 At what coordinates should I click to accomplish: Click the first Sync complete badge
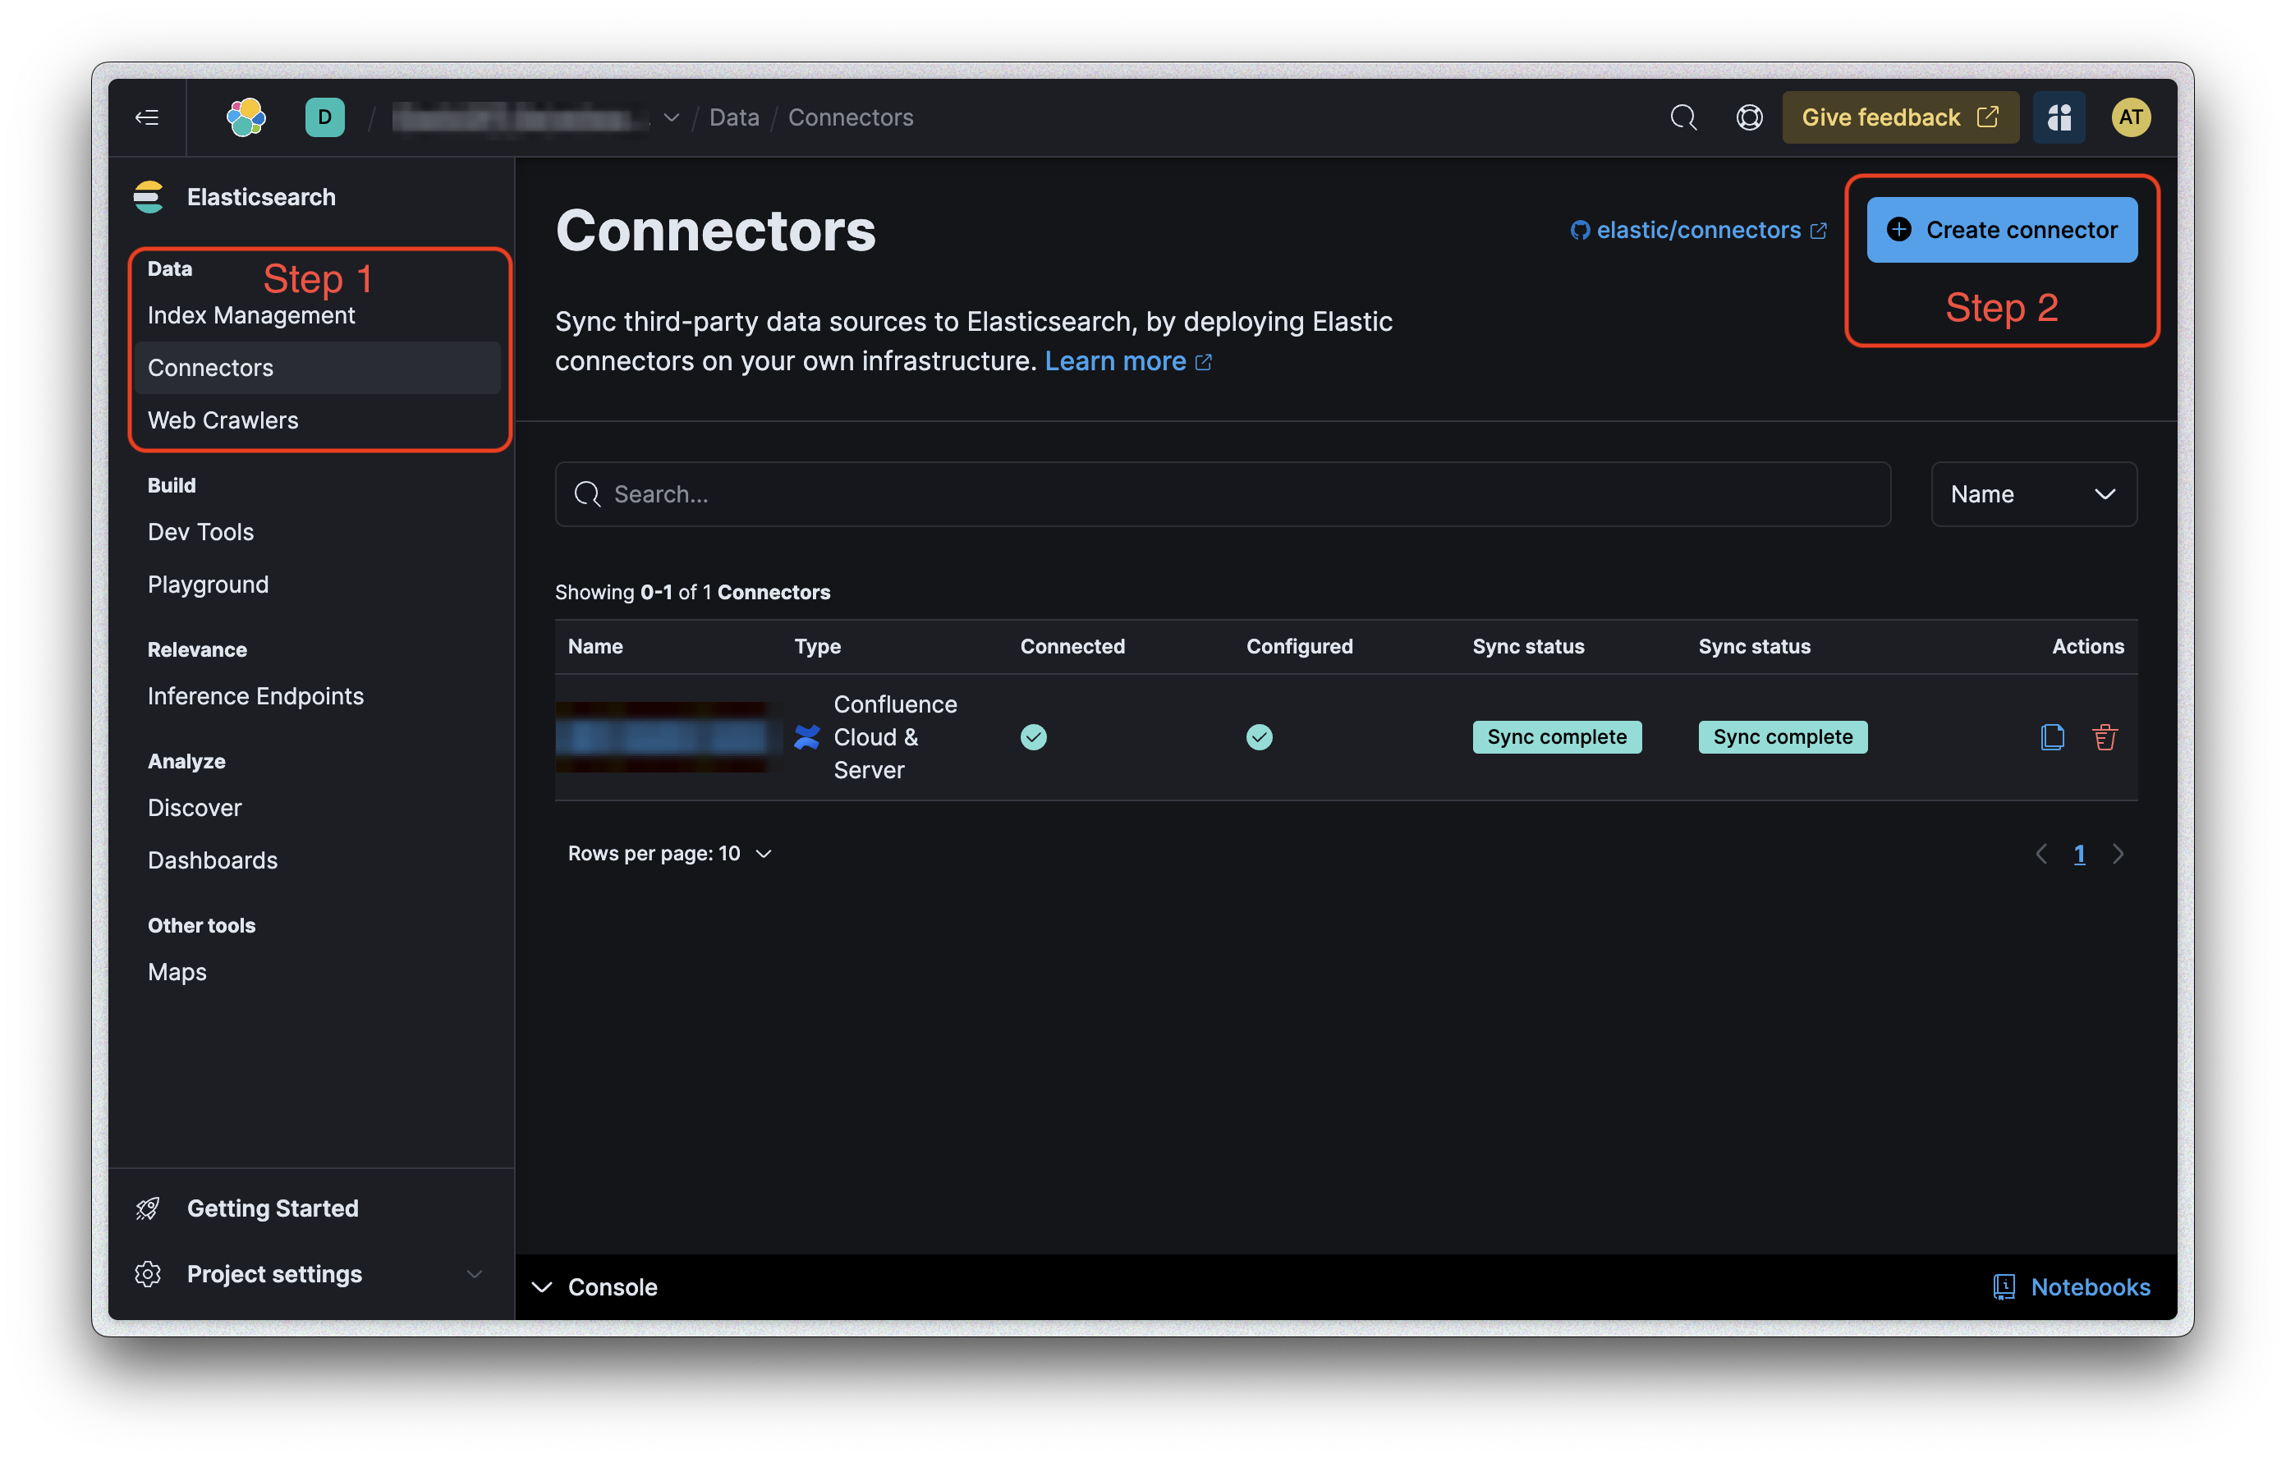(1557, 737)
